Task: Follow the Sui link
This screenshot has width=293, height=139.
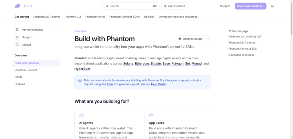Action: tap(187, 64)
